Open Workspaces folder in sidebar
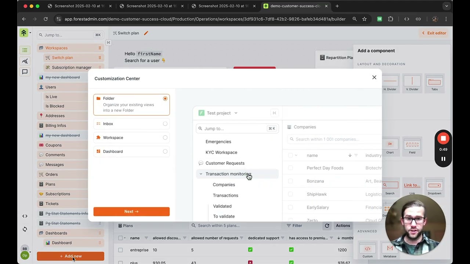 [x=70, y=48]
